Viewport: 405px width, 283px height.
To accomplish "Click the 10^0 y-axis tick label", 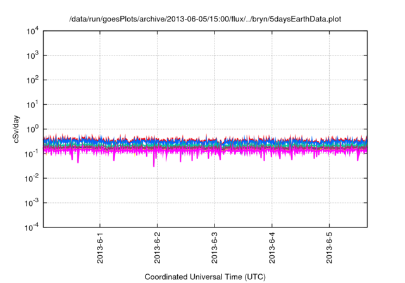I will click(x=32, y=129).
